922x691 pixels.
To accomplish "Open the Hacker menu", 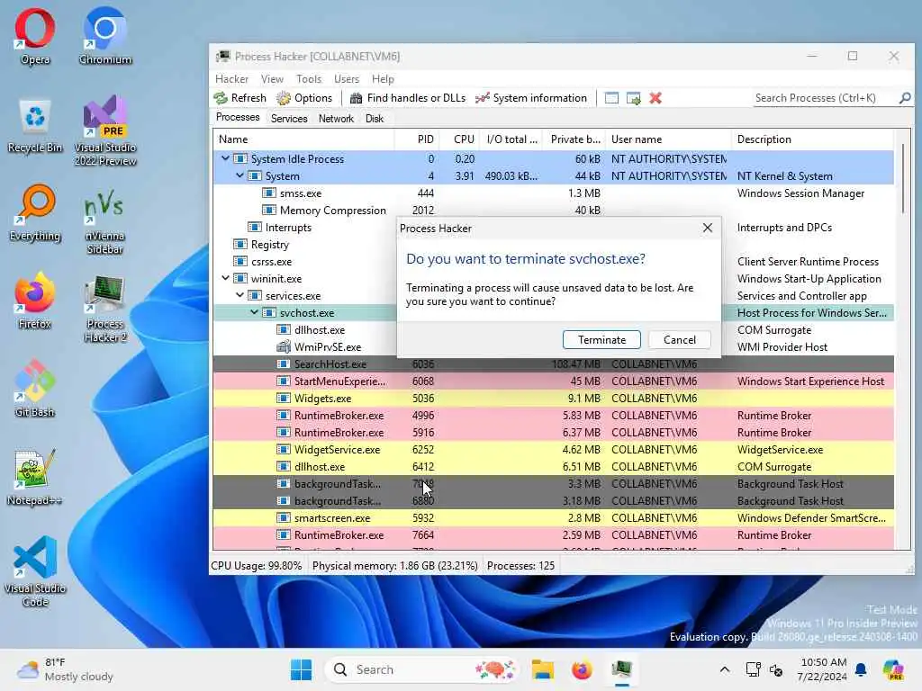I will tap(231, 79).
